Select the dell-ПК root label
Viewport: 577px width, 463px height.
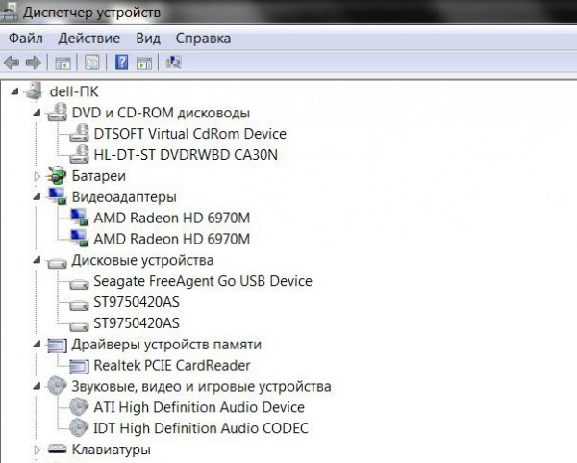pyautogui.click(x=74, y=91)
